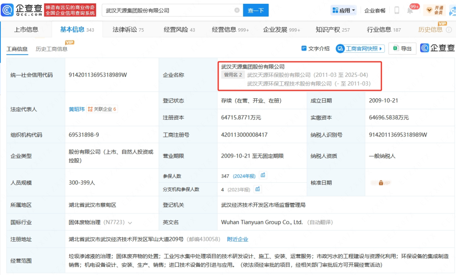Click the (2023年报) label
456x275 pixels.
pos(239,190)
